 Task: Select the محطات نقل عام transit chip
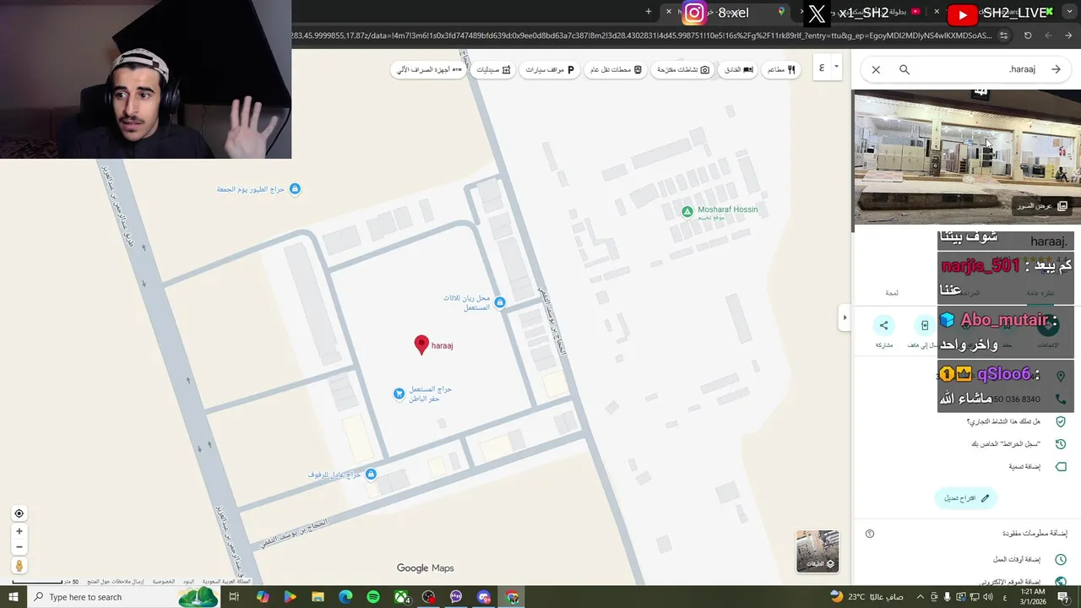click(615, 69)
